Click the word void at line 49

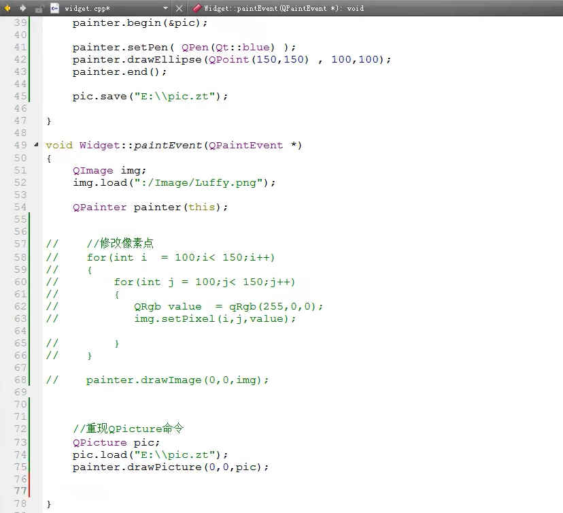point(59,145)
